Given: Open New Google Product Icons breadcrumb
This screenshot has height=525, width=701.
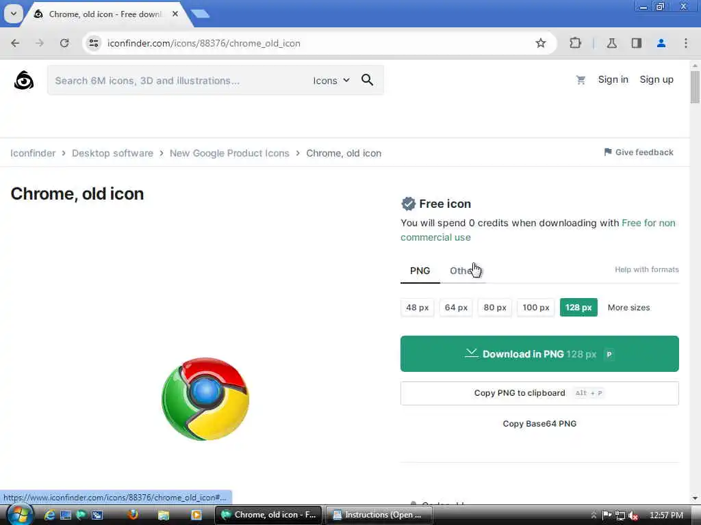Looking at the screenshot, I should pos(229,153).
